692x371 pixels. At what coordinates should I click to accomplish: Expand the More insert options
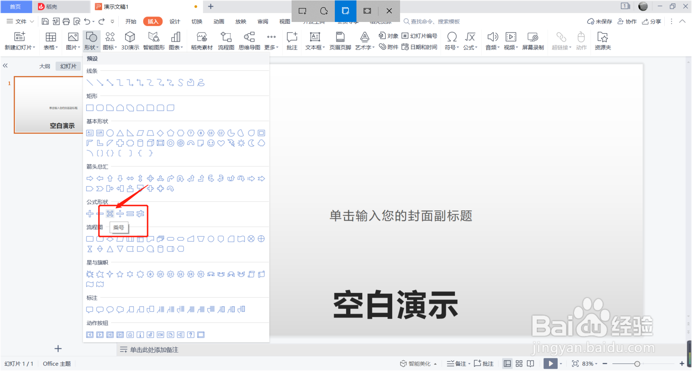click(x=271, y=41)
